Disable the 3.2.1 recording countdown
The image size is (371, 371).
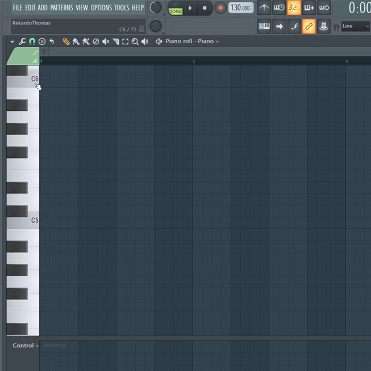pyautogui.click(x=294, y=8)
